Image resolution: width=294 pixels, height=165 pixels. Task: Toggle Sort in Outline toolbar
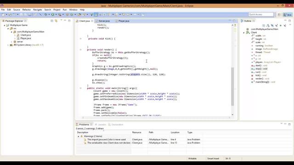pos(268,26)
